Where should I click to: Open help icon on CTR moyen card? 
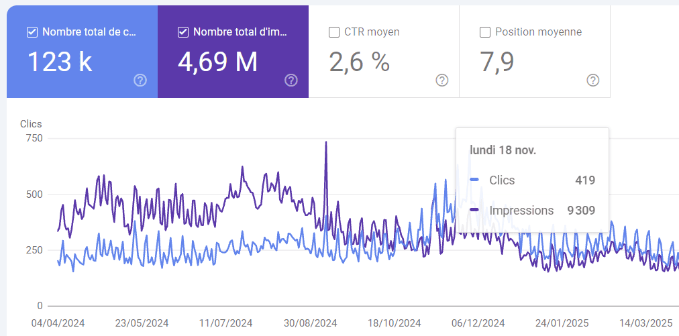coord(442,80)
